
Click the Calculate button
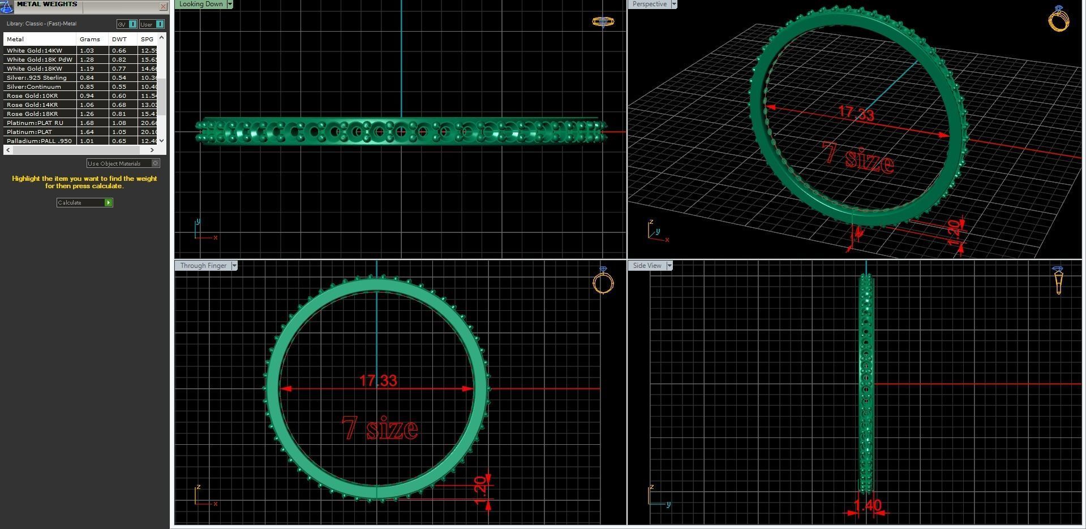click(84, 202)
